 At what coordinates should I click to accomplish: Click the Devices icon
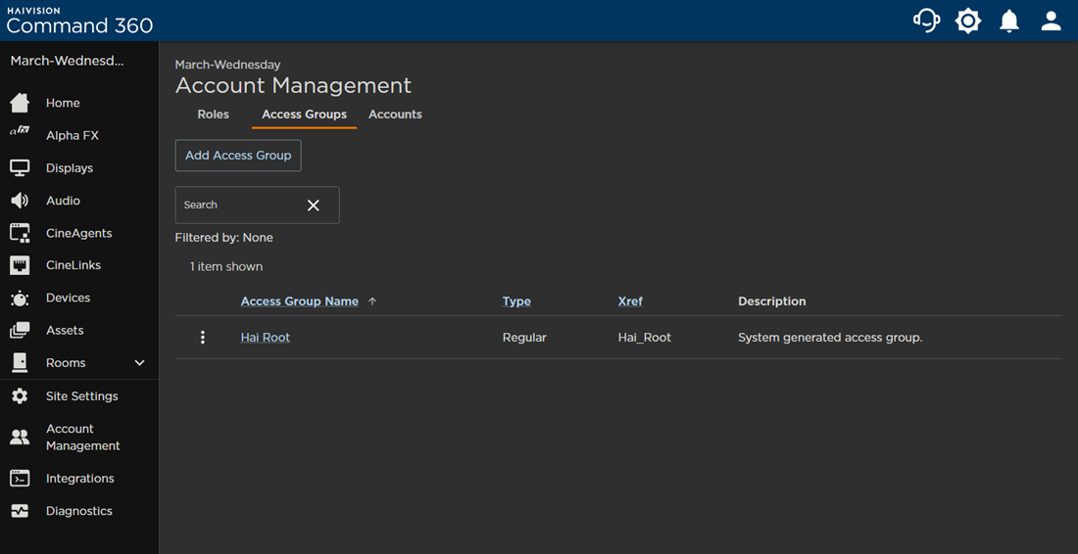pyautogui.click(x=20, y=298)
